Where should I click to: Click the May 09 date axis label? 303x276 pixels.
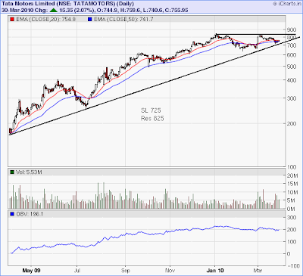[31, 271]
